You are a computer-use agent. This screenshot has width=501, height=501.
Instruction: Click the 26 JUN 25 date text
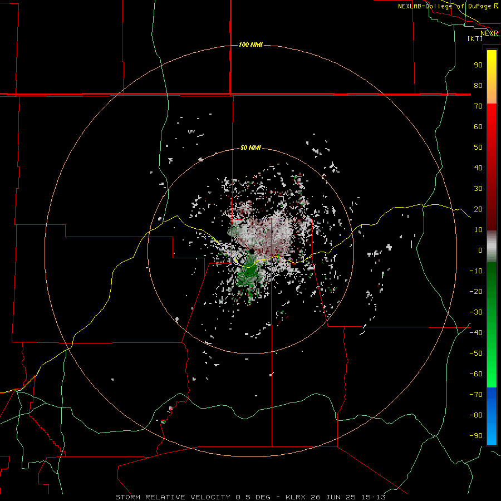pos(333,497)
